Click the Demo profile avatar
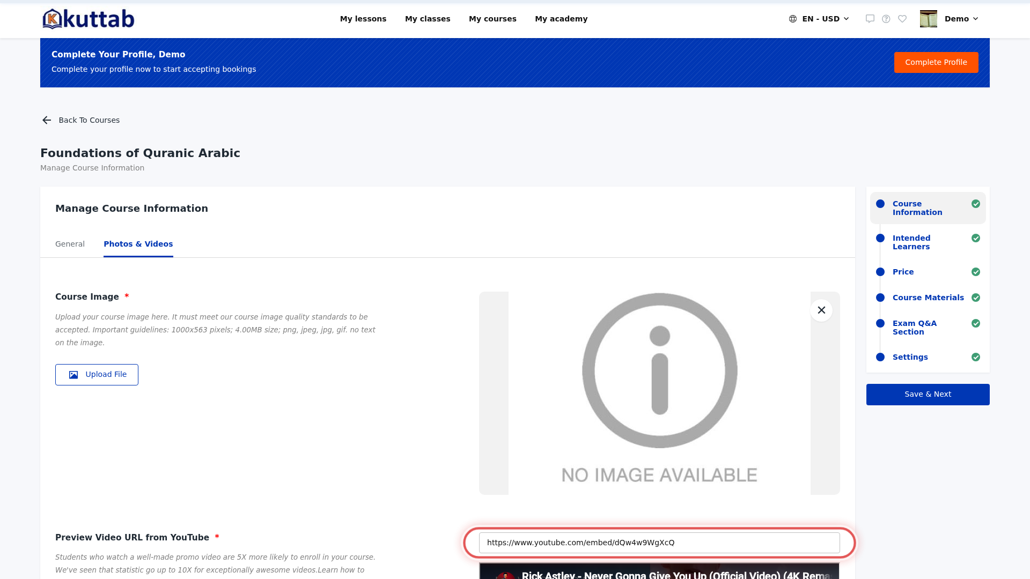 929,19
